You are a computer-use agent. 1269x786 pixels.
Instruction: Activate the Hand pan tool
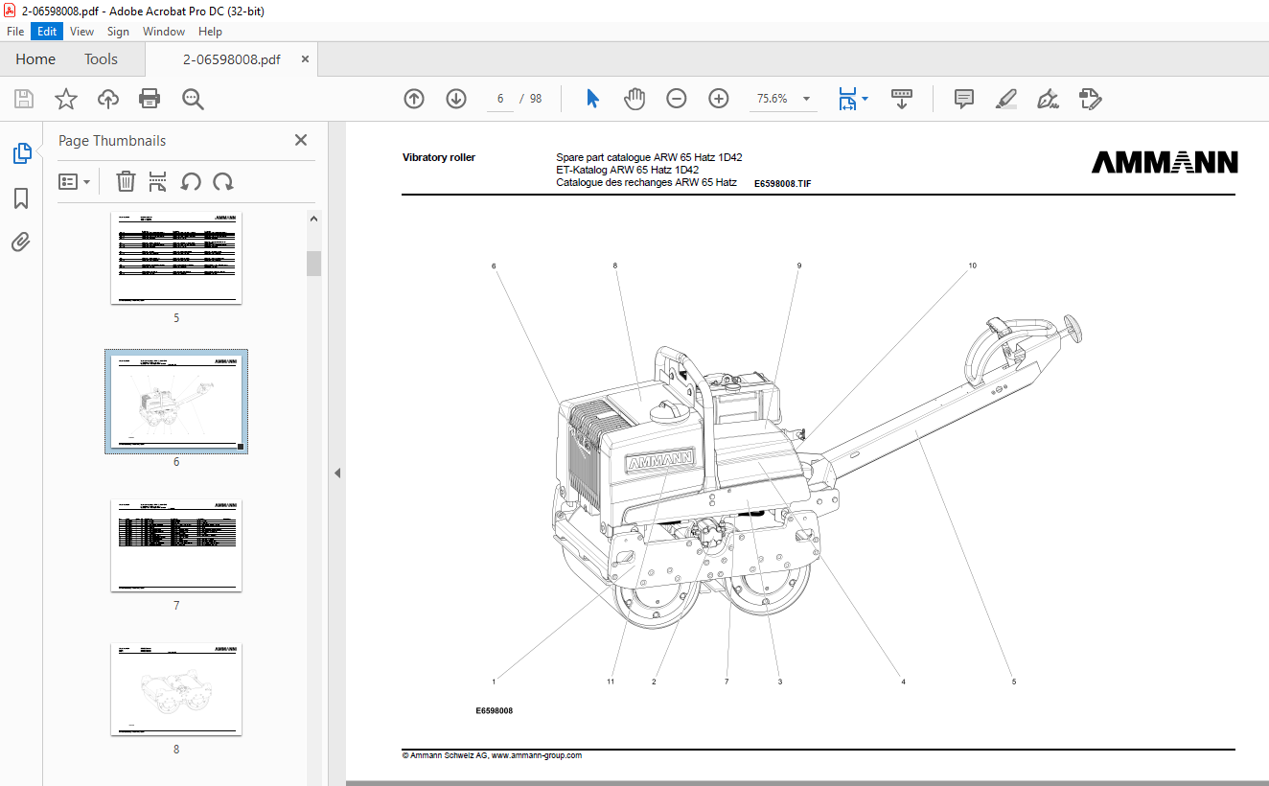[x=634, y=99]
